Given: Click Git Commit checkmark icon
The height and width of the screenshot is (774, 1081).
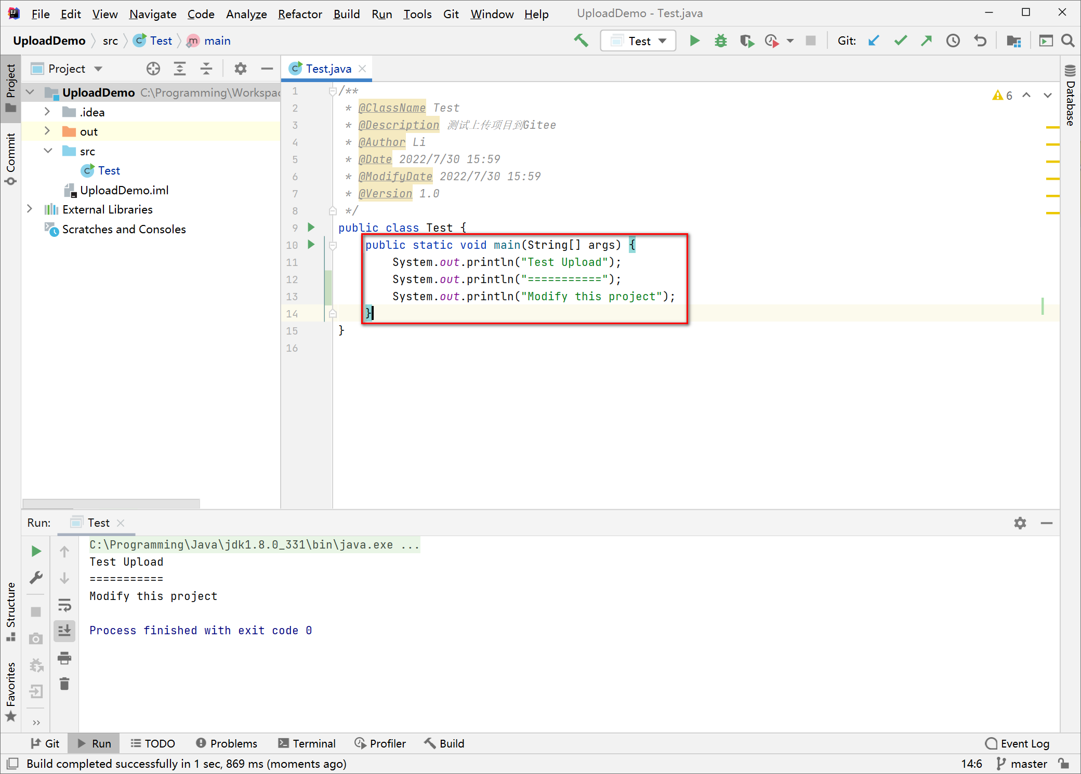Looking at the screenshot, I should tap(901, 41).
